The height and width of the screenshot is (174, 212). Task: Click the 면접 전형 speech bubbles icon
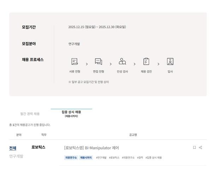(99, 61)
